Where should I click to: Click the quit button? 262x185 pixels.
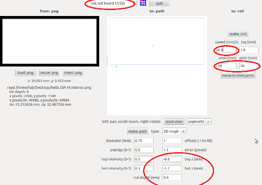(159, 3)
